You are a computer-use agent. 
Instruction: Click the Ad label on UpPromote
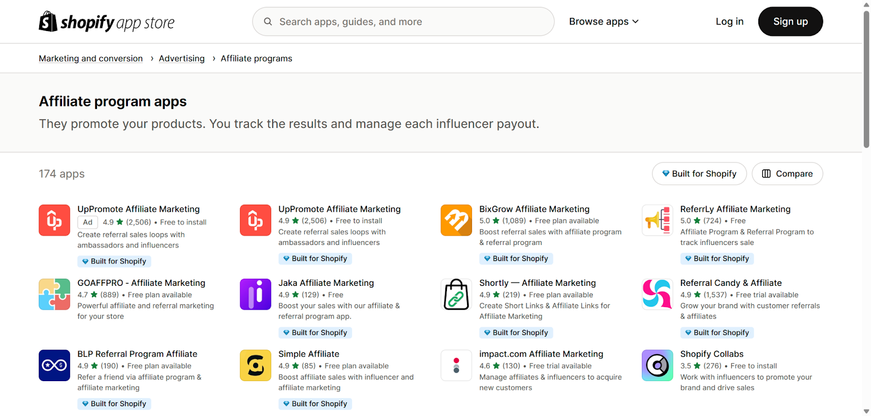88,222
